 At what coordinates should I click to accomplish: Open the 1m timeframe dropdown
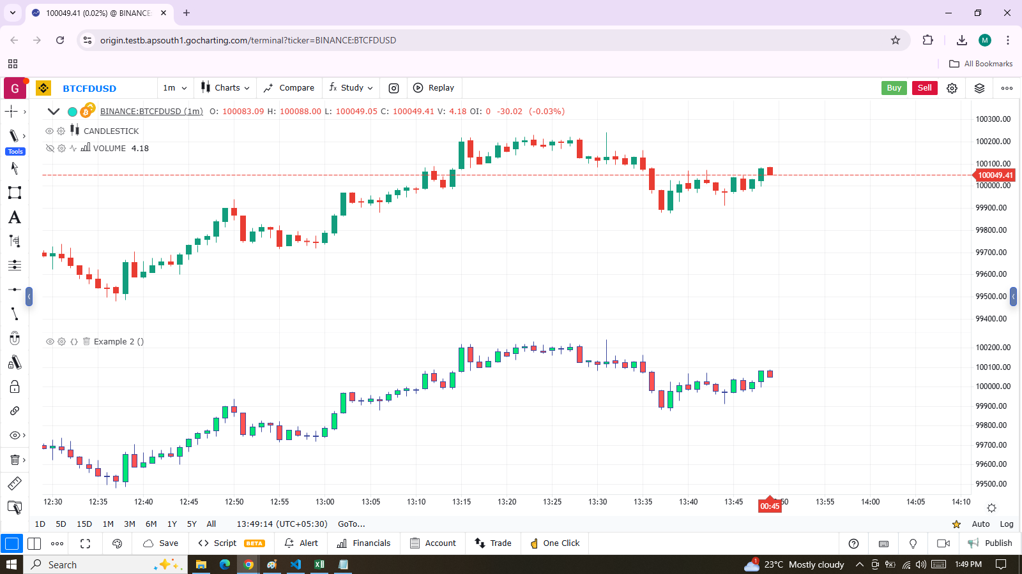tap(174, 88)
